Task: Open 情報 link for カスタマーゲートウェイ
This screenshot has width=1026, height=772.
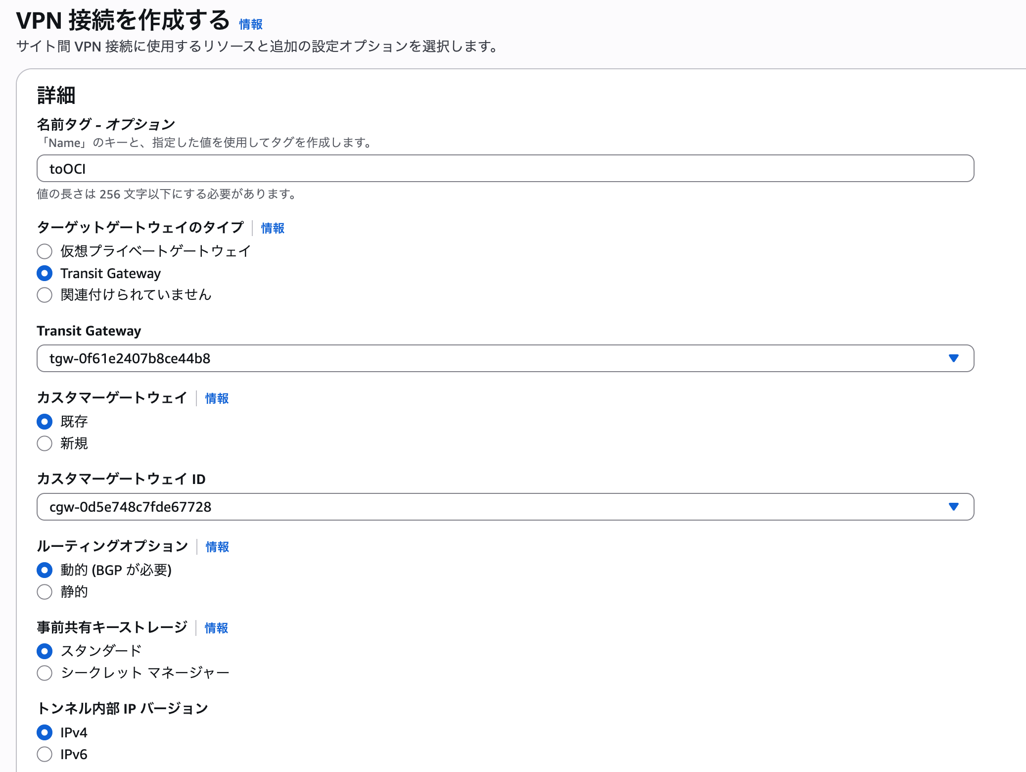Action: [216, 398]
